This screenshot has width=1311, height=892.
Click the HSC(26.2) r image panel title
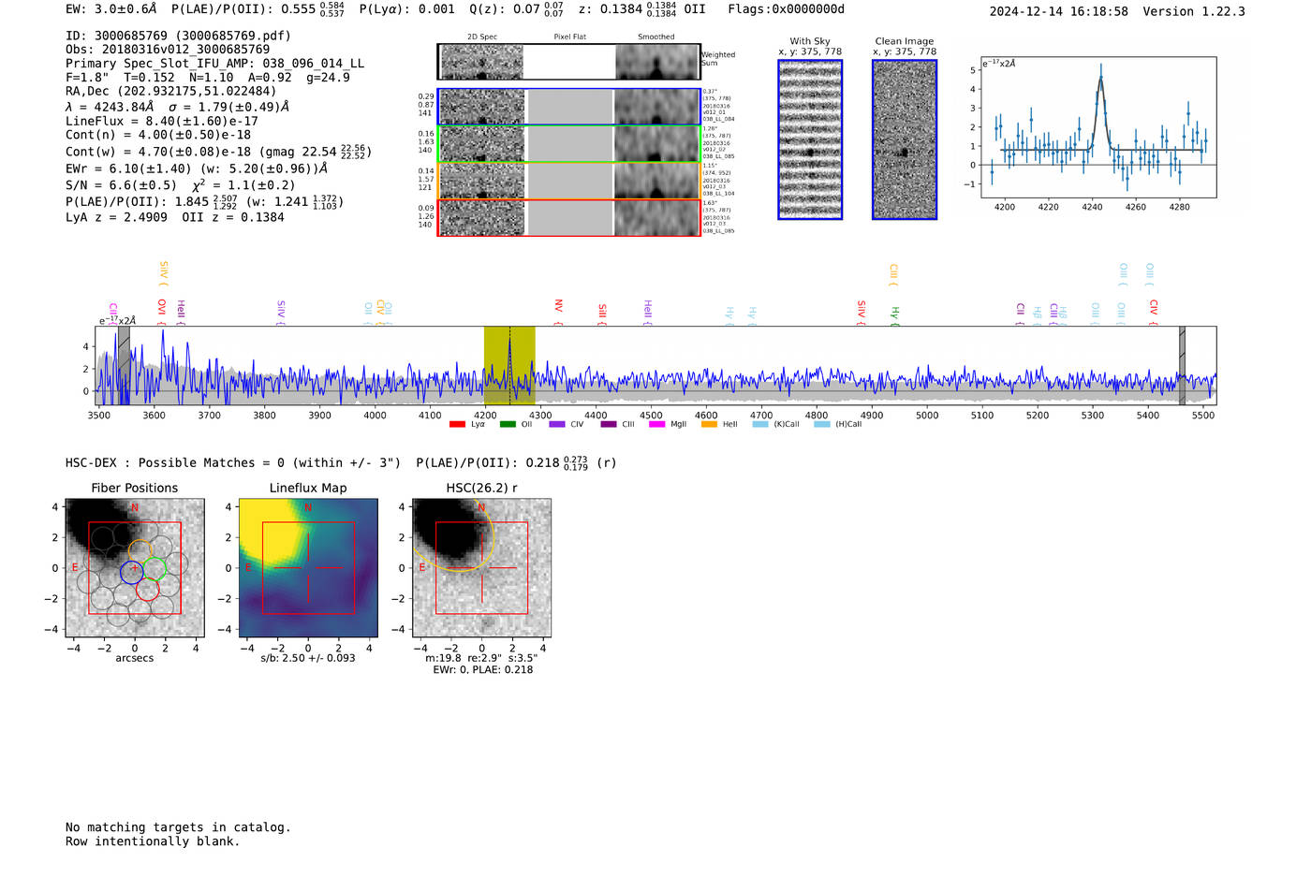[481, 488]
